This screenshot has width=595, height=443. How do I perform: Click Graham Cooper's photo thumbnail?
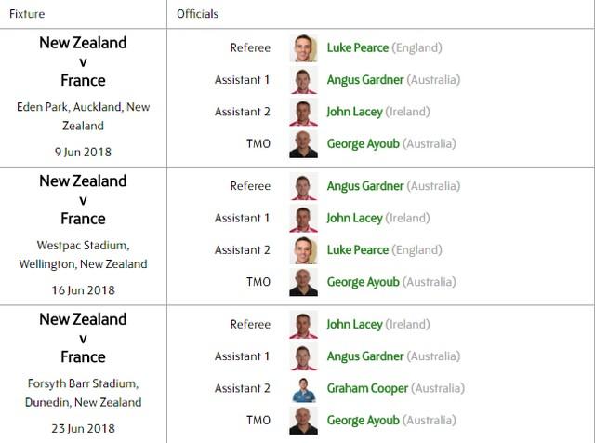coord(303,389)
